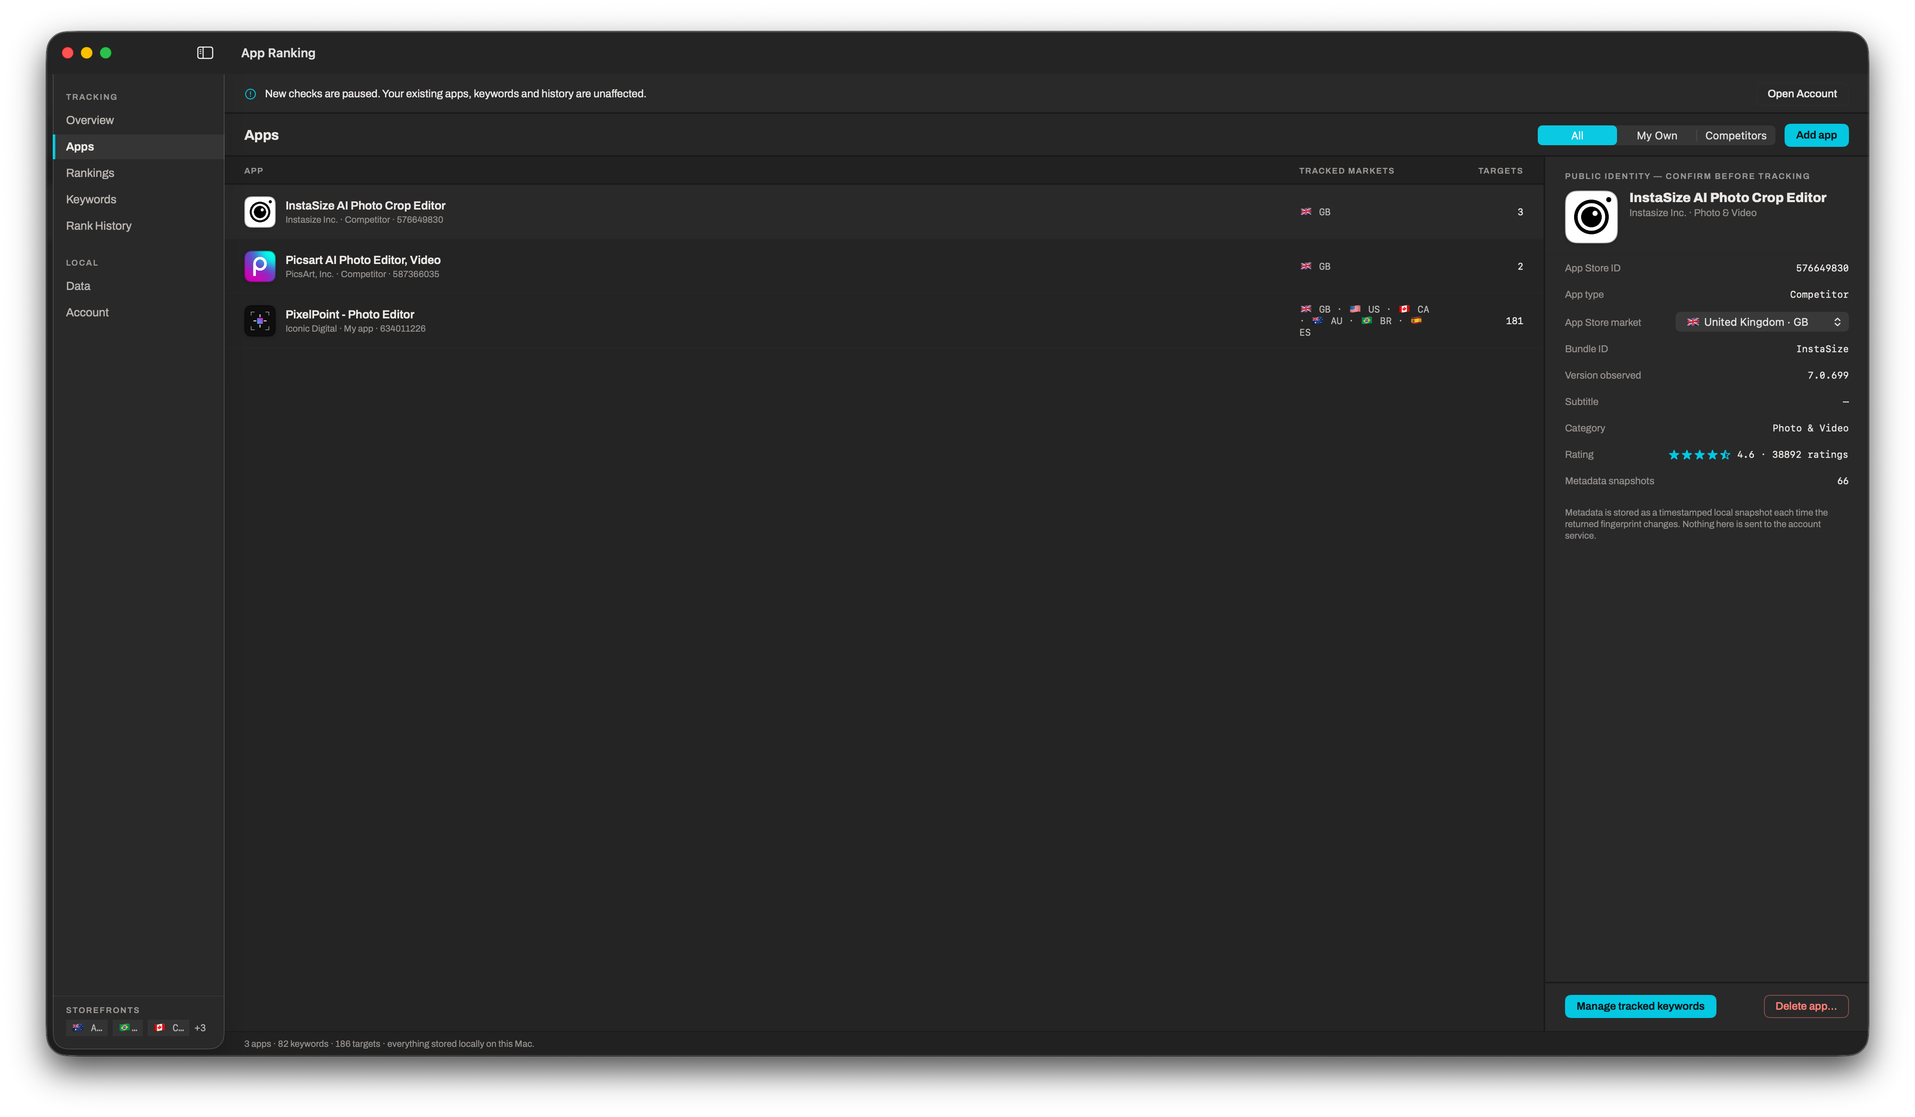Click the rating stars in the details panel
This screenshot has width=1915, height=1117.
point(1699,455)
